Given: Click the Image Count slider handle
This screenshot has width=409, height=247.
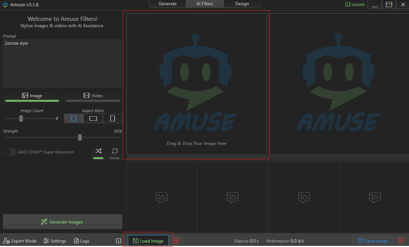Looking at the screenshot, I should (x=21, y=118).
